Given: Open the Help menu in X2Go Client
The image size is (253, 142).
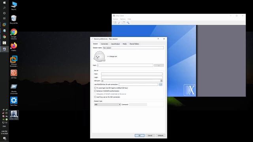Looking at the screenshot, I should coord(129,19).
